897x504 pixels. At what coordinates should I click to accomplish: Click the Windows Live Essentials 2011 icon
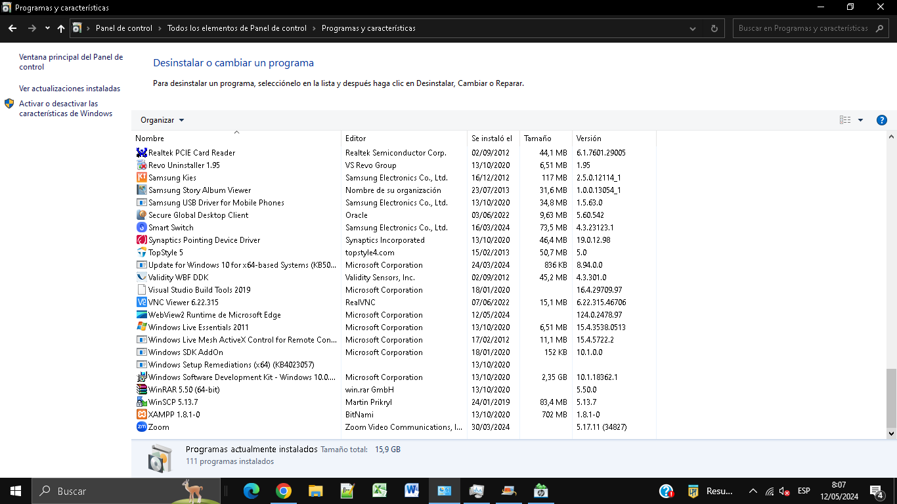(x=141, y=327)
